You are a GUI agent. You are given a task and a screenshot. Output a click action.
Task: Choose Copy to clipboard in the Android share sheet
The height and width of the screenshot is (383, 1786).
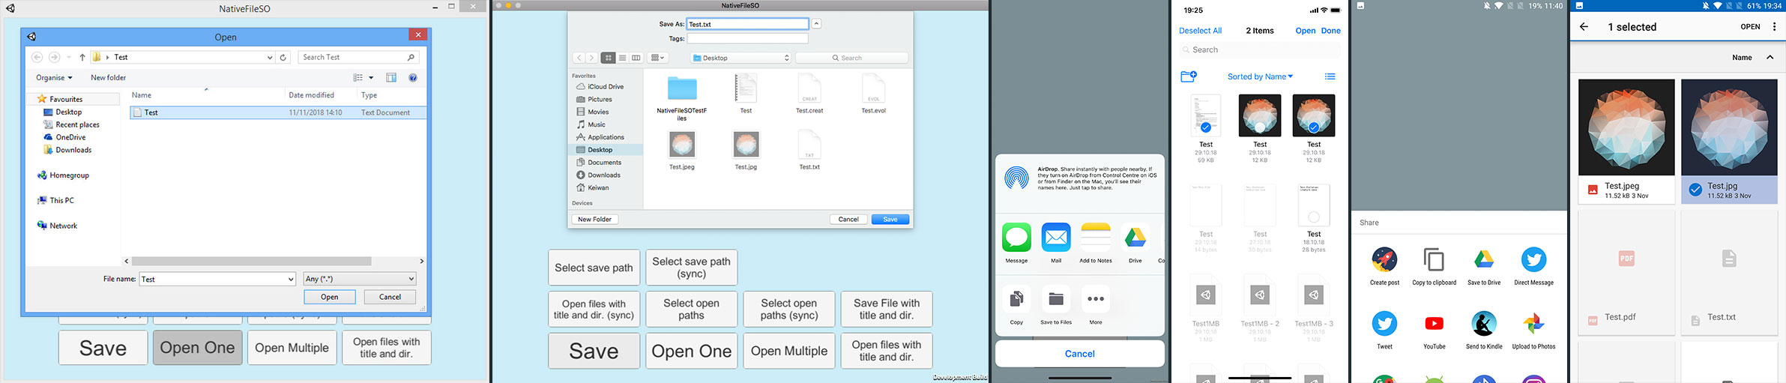(1434, 259)
